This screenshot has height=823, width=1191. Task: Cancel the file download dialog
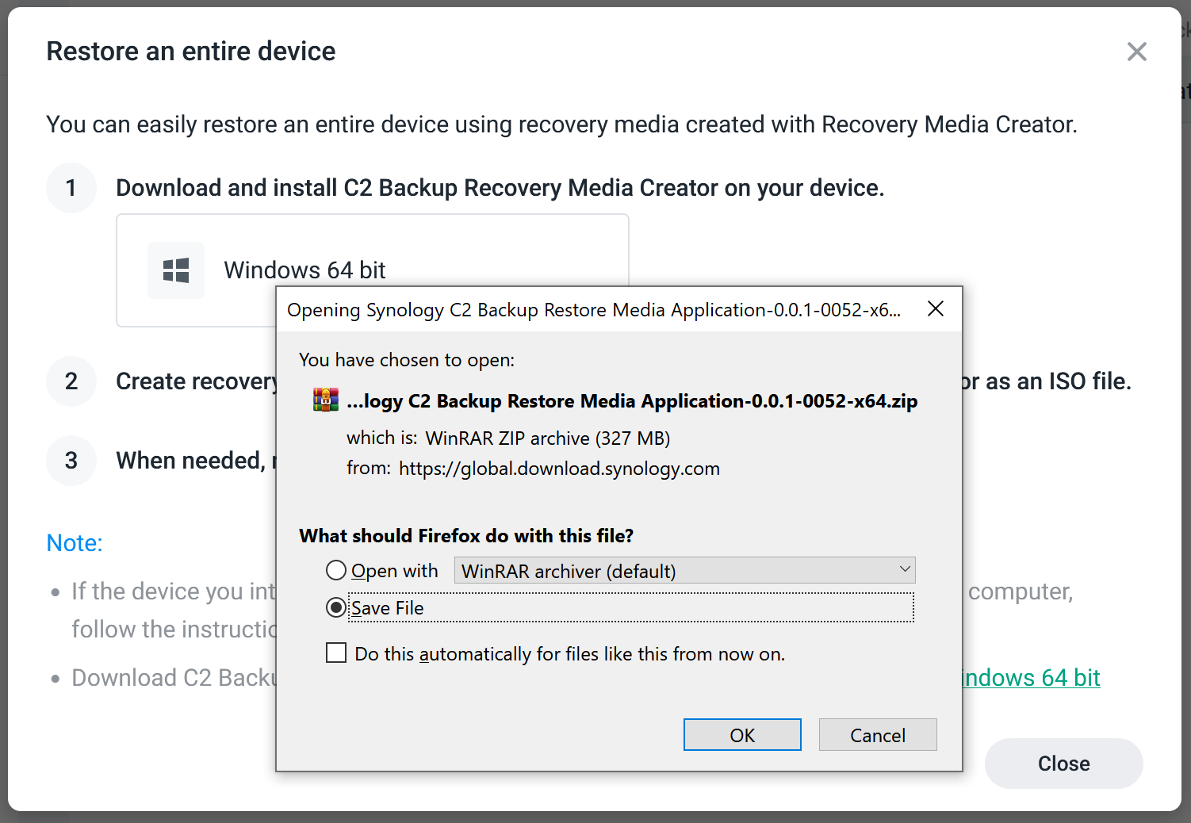pos(878,735)
